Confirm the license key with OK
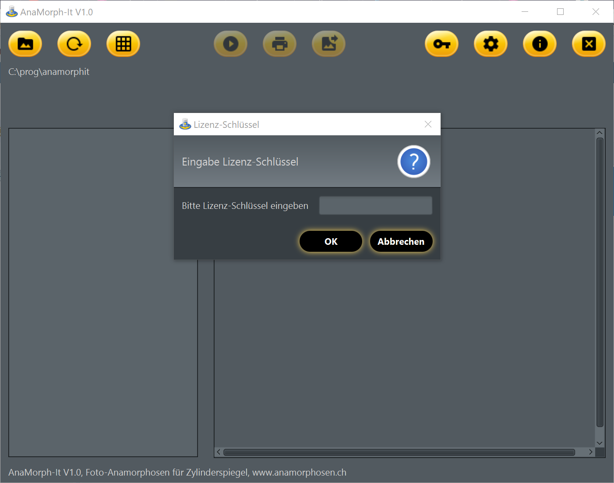Screen dimensions: 614x483 click(x=331, y=242)
